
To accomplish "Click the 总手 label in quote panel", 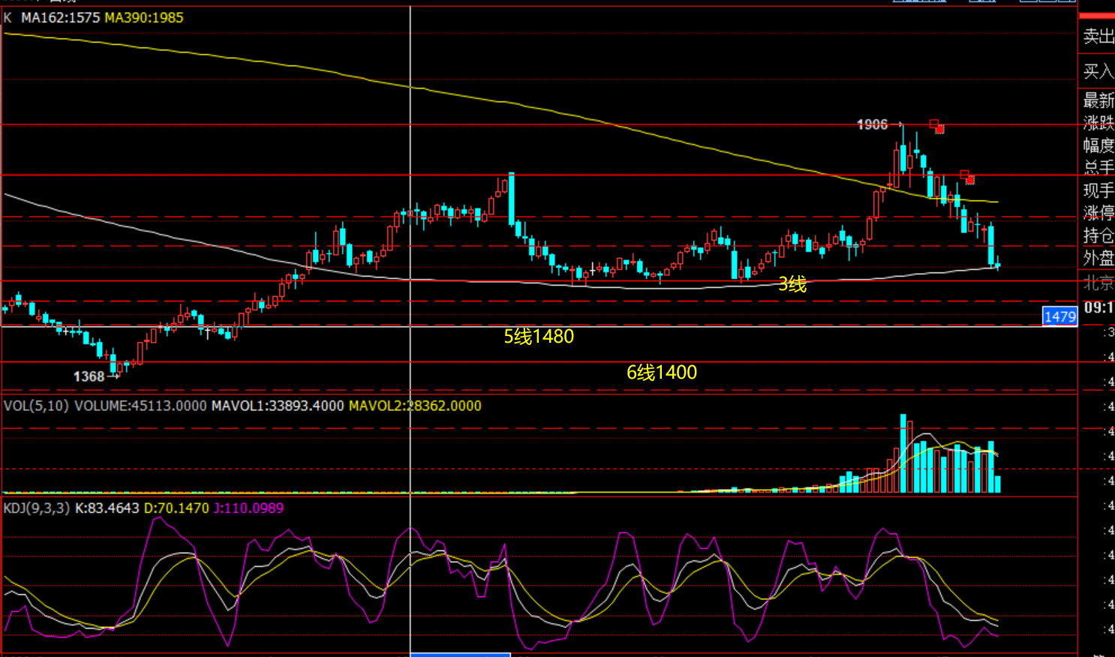I will (1098, 167).
